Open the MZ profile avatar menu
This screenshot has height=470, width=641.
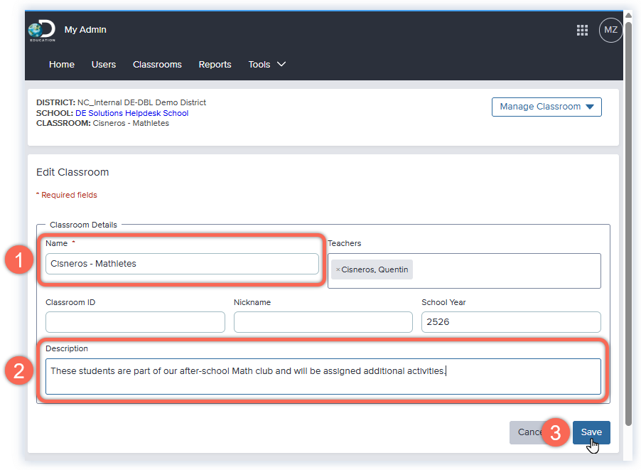click(x=610, y=30)
